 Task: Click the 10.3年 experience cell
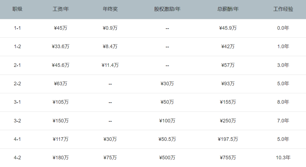tap(283, 157)
